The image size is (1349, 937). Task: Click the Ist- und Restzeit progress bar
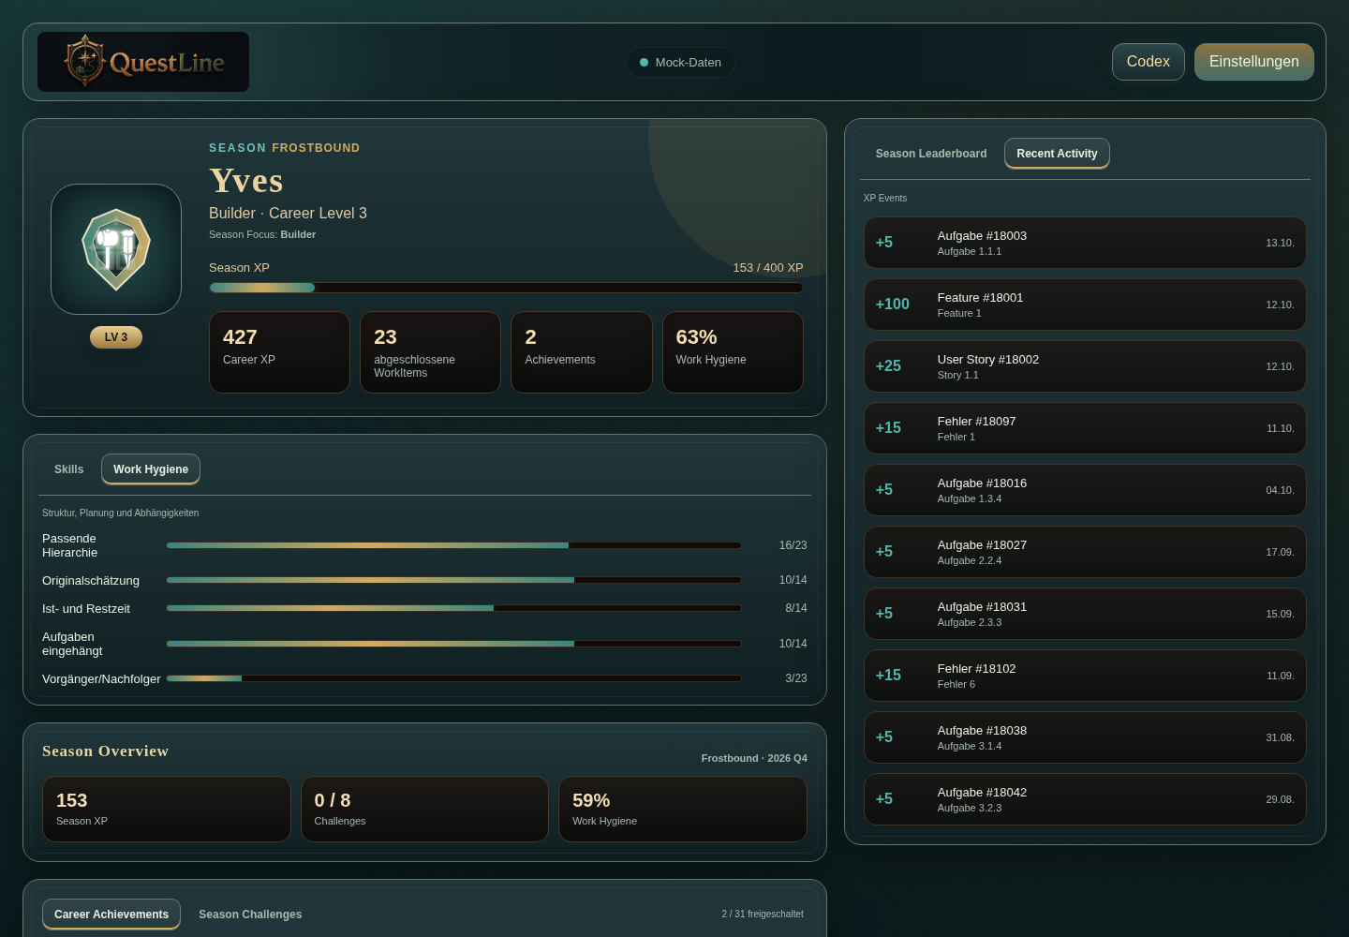454,608
